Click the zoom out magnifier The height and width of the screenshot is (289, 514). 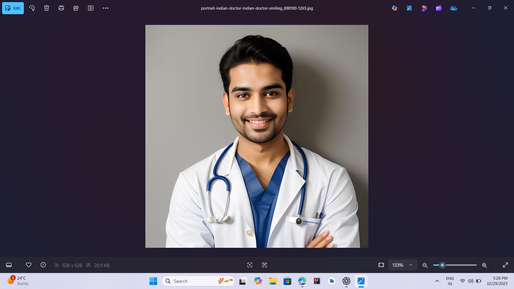pos(425,265)
